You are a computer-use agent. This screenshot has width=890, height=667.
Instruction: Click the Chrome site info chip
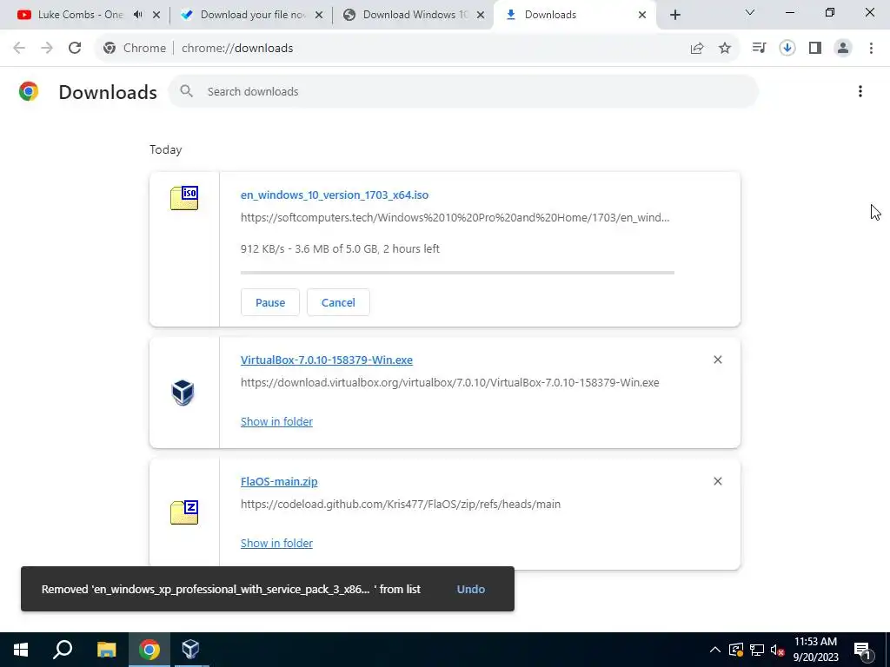click(x=135, y=49)
